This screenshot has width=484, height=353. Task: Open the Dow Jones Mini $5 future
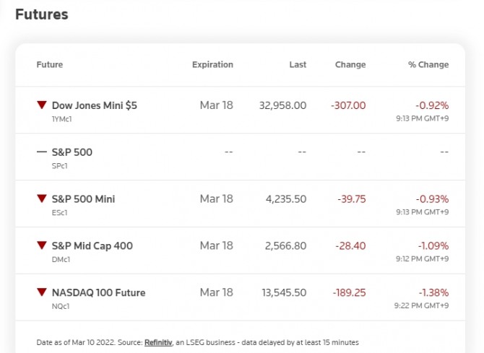[x=94, y=105]
